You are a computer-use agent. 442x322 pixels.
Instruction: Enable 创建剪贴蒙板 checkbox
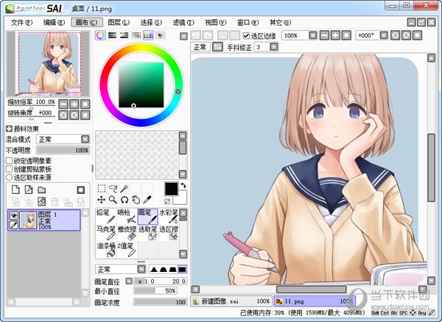[x=10, y=169]
